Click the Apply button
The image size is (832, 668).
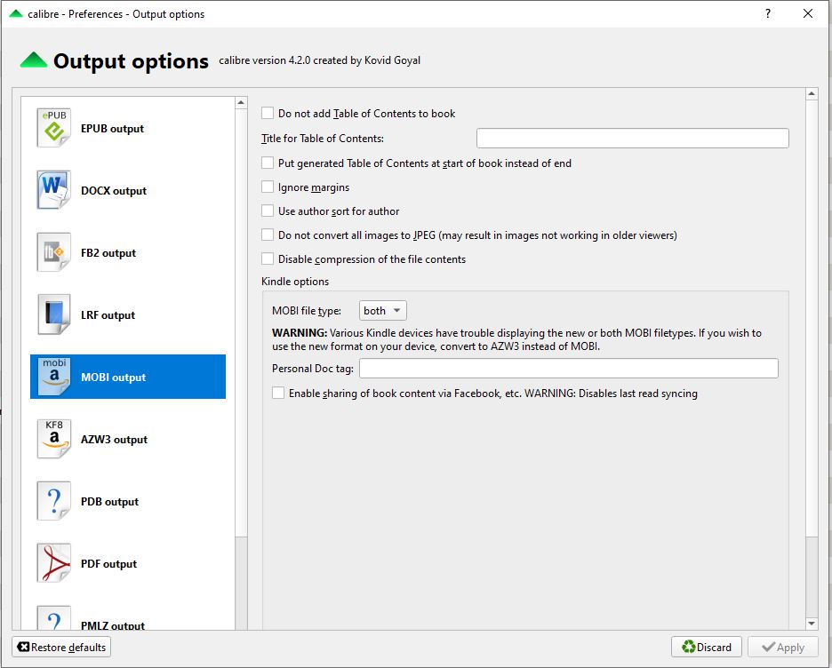click(x=782, y=648)
